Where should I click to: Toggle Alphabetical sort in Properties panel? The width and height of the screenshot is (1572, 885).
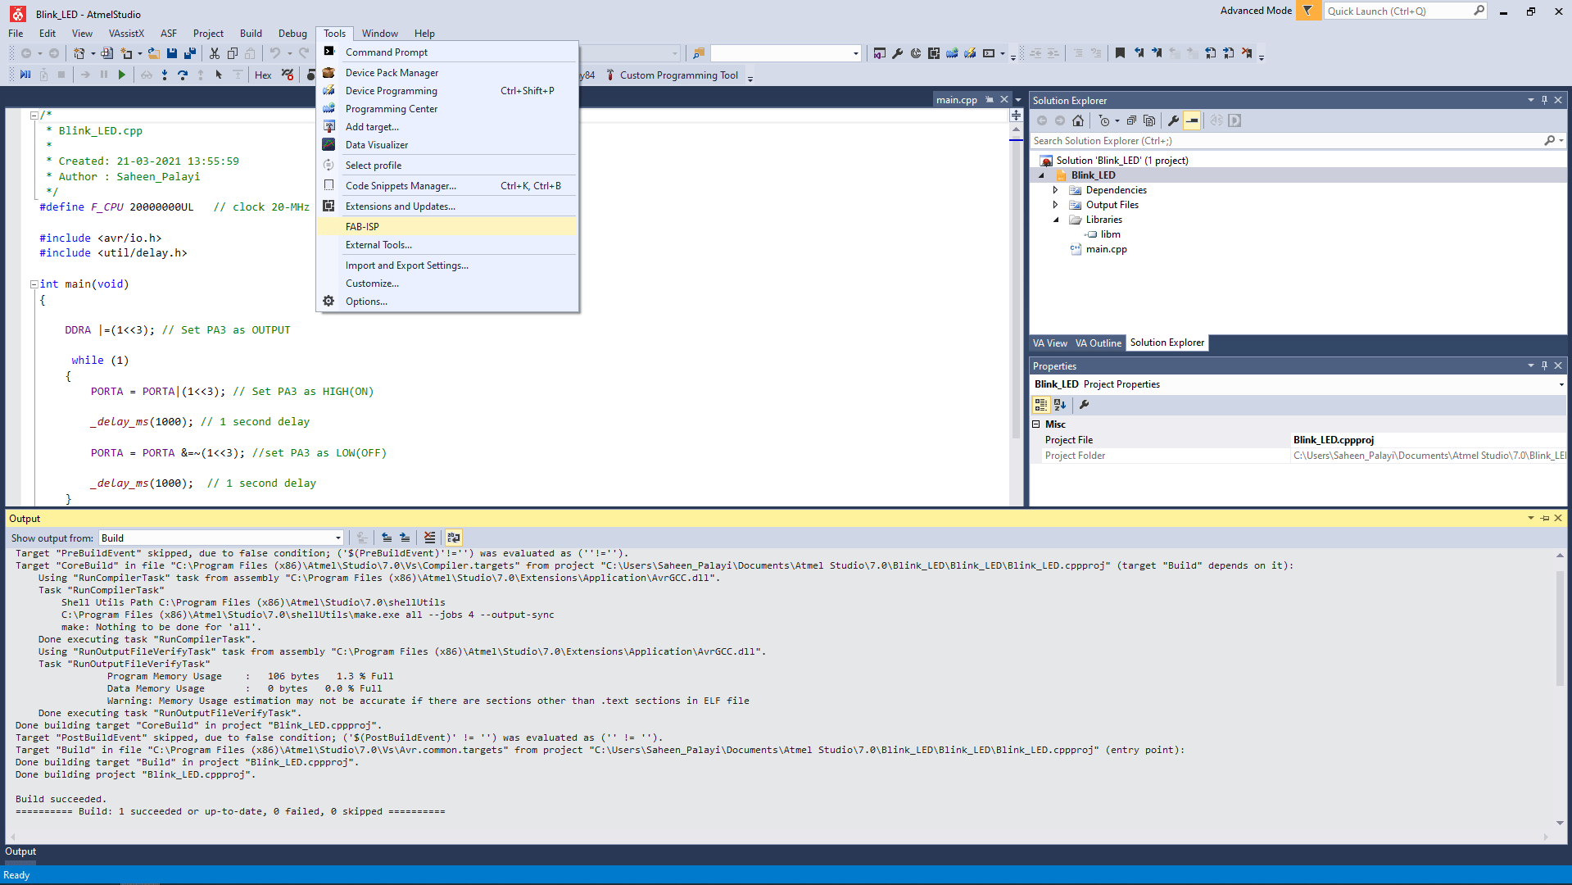pos(1060,405)
